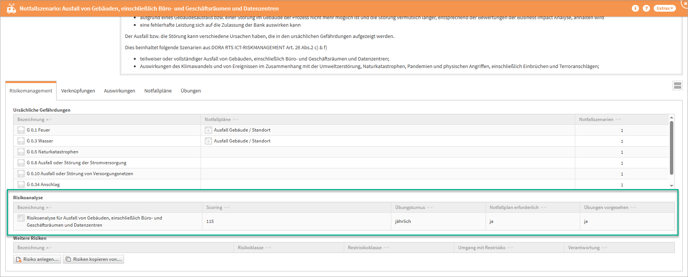Click the G 0.5 Naturkatastrophen row icon

click(x=21, y=152)
